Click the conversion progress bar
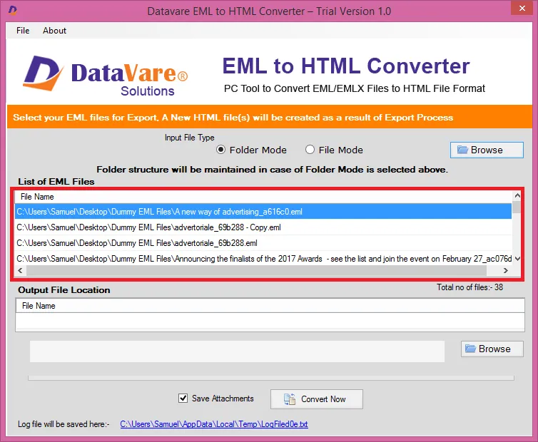 271,378
